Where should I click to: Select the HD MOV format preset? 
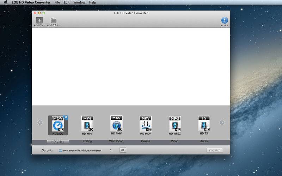coord(58,125)
